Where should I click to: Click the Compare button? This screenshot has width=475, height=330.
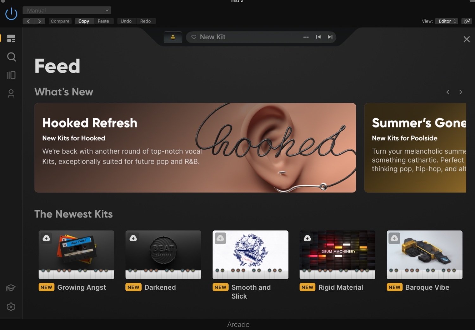(x=60, y=21)
